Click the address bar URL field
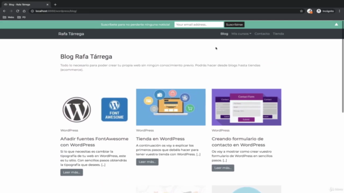The height and width of the screenshot is (193, 344). tap(167, 11)
